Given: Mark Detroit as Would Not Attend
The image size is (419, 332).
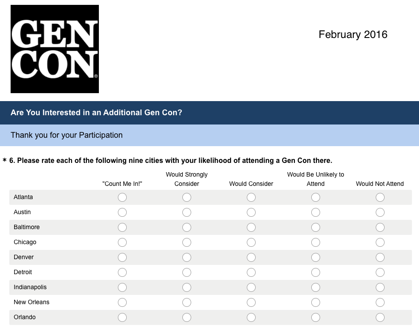Looking at the screenshot, I should [x=380, y=272].
